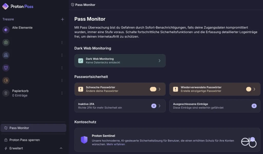This screenshot has height=154, width=263.
Task: Click chevron on Dark Web Monitoring card
Action: click(x=159, y=61)
